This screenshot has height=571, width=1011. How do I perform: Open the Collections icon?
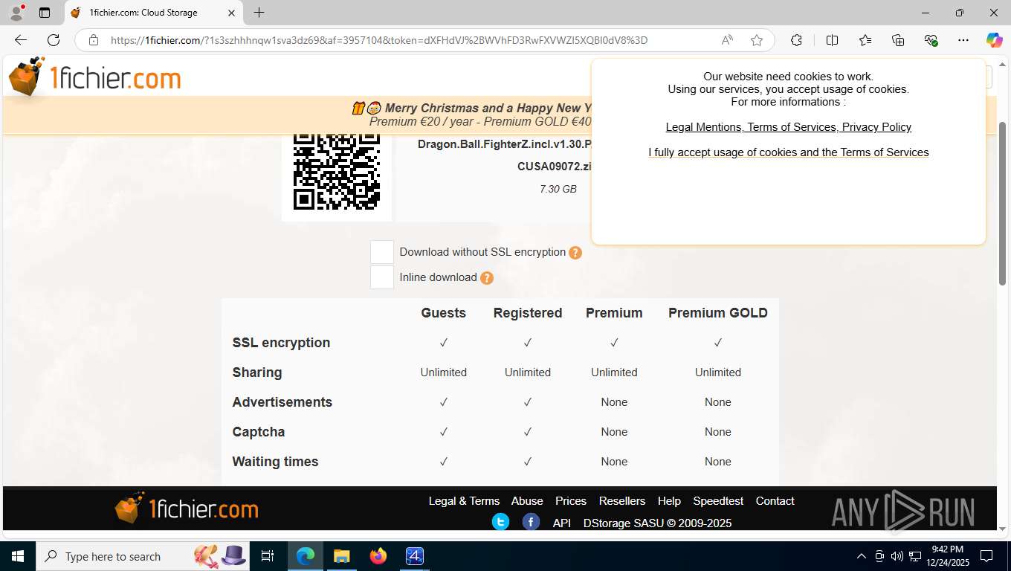(898, 40)
